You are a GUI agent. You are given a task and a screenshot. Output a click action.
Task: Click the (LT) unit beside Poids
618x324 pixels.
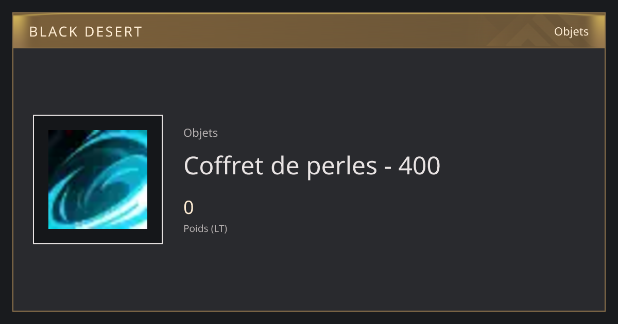pos(219,228)
